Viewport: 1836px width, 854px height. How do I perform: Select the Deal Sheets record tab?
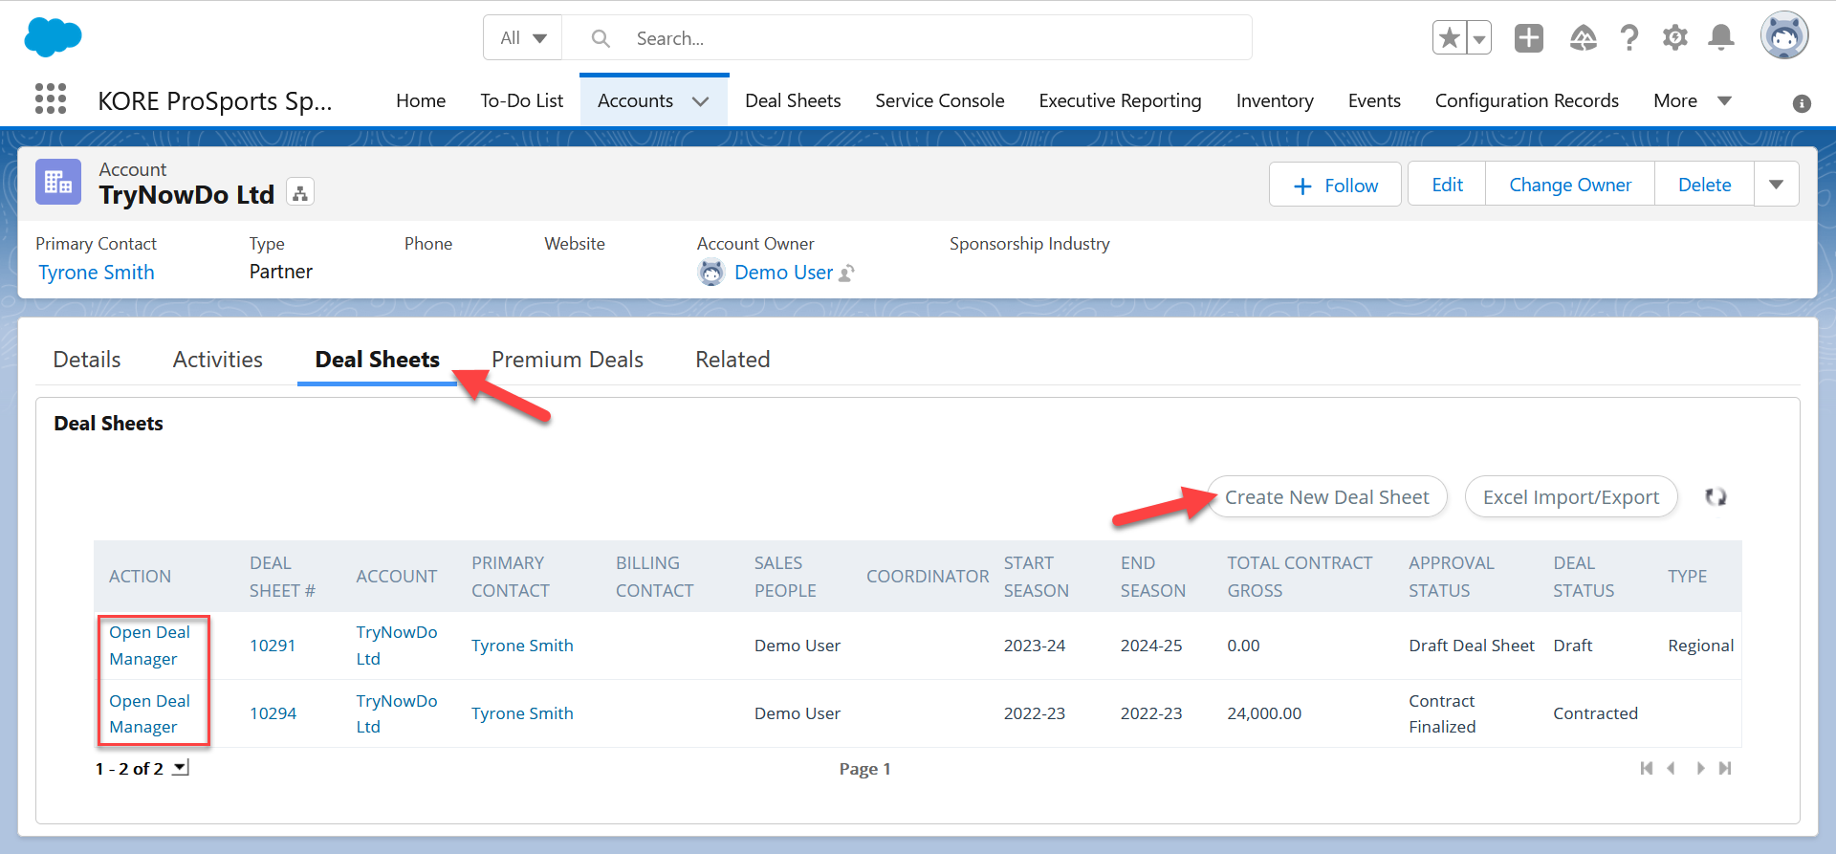[378, 360]
